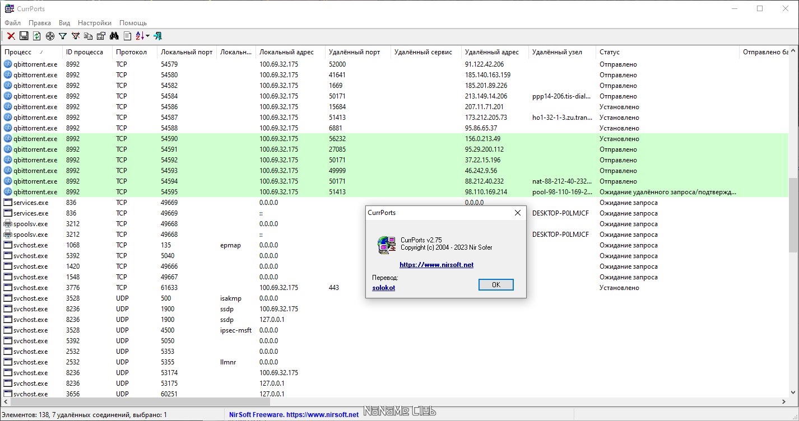Open the Файл menu

(x=12, y=23)
